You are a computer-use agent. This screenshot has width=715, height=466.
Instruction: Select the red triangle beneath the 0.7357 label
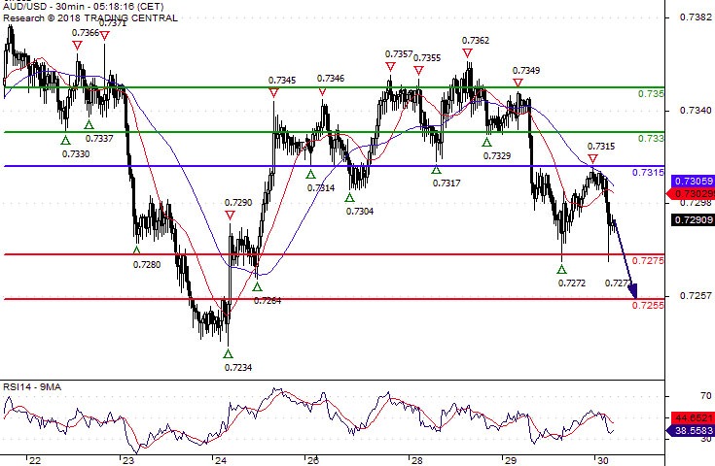click(390, 67)
